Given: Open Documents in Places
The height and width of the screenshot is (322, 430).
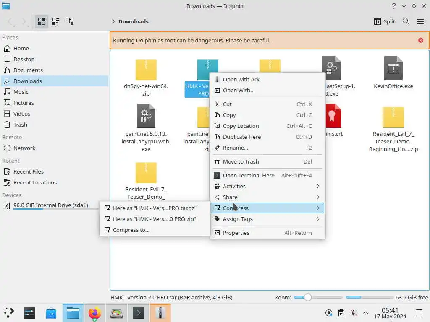Looking at the screenshot, I should coord(54,70).
